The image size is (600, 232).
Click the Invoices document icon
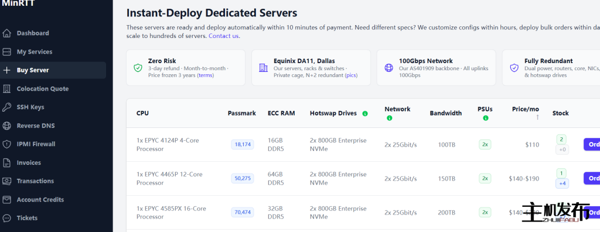6,163
